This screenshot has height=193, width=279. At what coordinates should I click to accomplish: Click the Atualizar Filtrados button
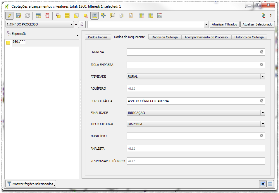pyautogui.click(x=224, y=24)
